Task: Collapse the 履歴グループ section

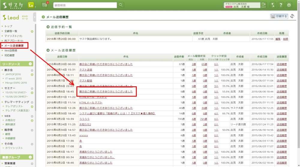Action: (30, 157)
